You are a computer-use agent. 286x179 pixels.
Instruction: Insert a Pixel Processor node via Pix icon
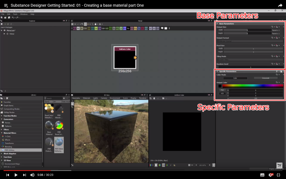pos(128,29)
